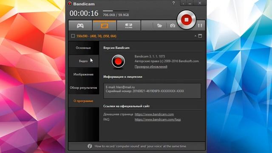Open help question mark in title bar
272x153 pixels.
coord(173,3)
